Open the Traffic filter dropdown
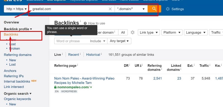223x107 pixels. (x=216, y=32)
